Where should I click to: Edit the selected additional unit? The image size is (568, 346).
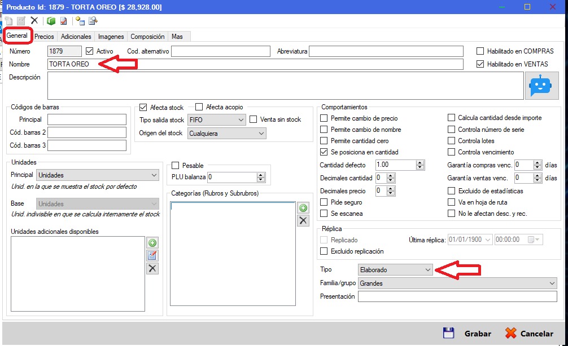pyautogui.click(x=152, y=255)
